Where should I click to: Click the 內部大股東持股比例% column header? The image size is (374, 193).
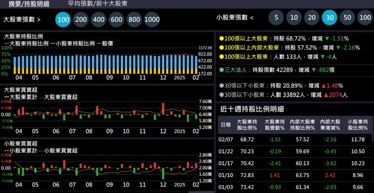pos(302,125)
